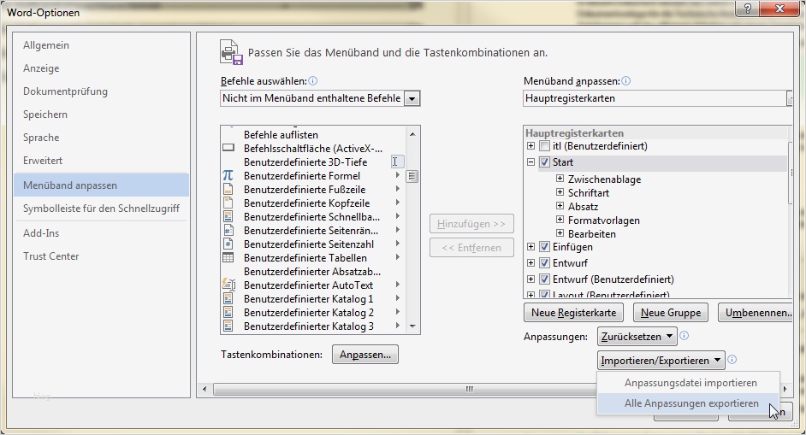Open the Erweitert options category
806x435 pixels.
(43, 161)
